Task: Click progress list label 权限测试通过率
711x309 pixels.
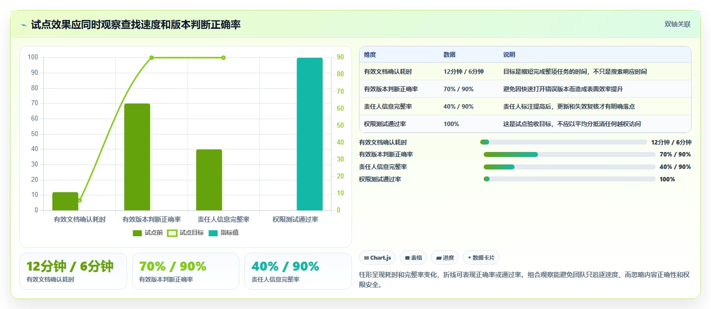Action: pos(380,179)
